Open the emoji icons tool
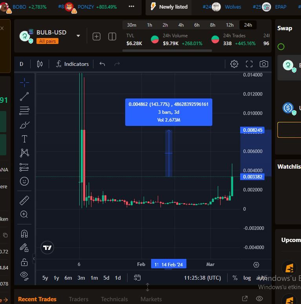 pos(24,181)
